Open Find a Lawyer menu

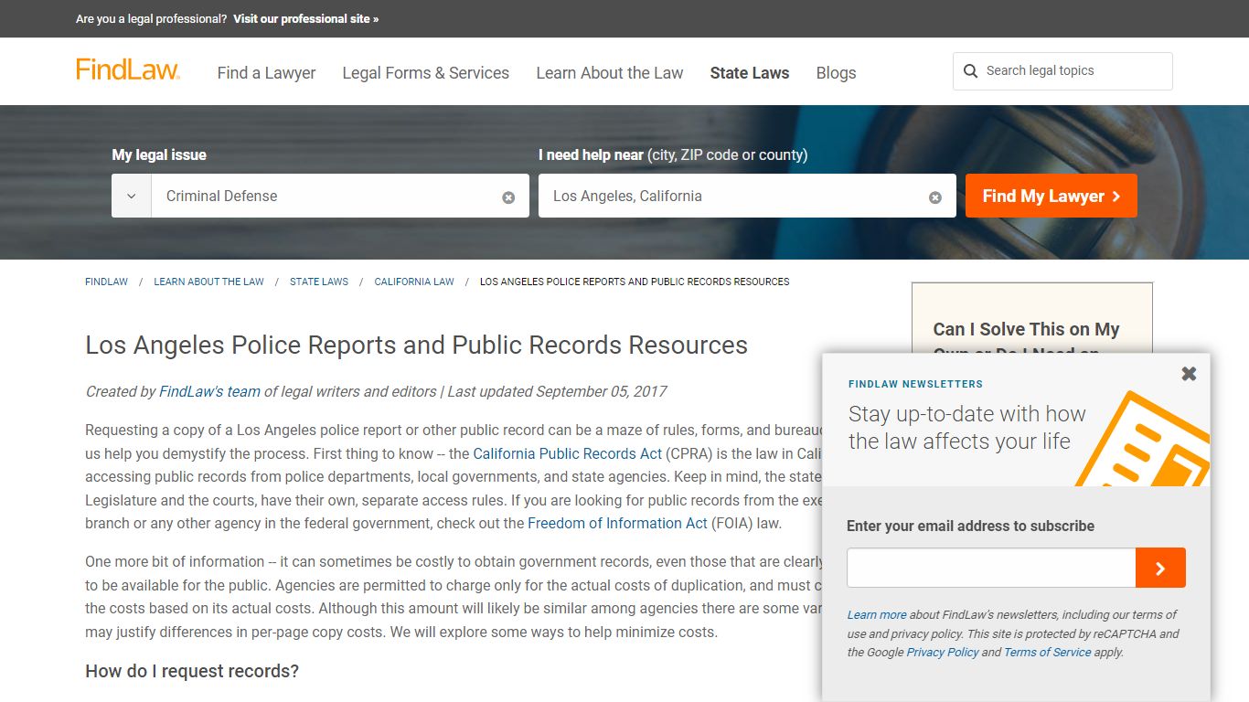click(x=266, y=73)
